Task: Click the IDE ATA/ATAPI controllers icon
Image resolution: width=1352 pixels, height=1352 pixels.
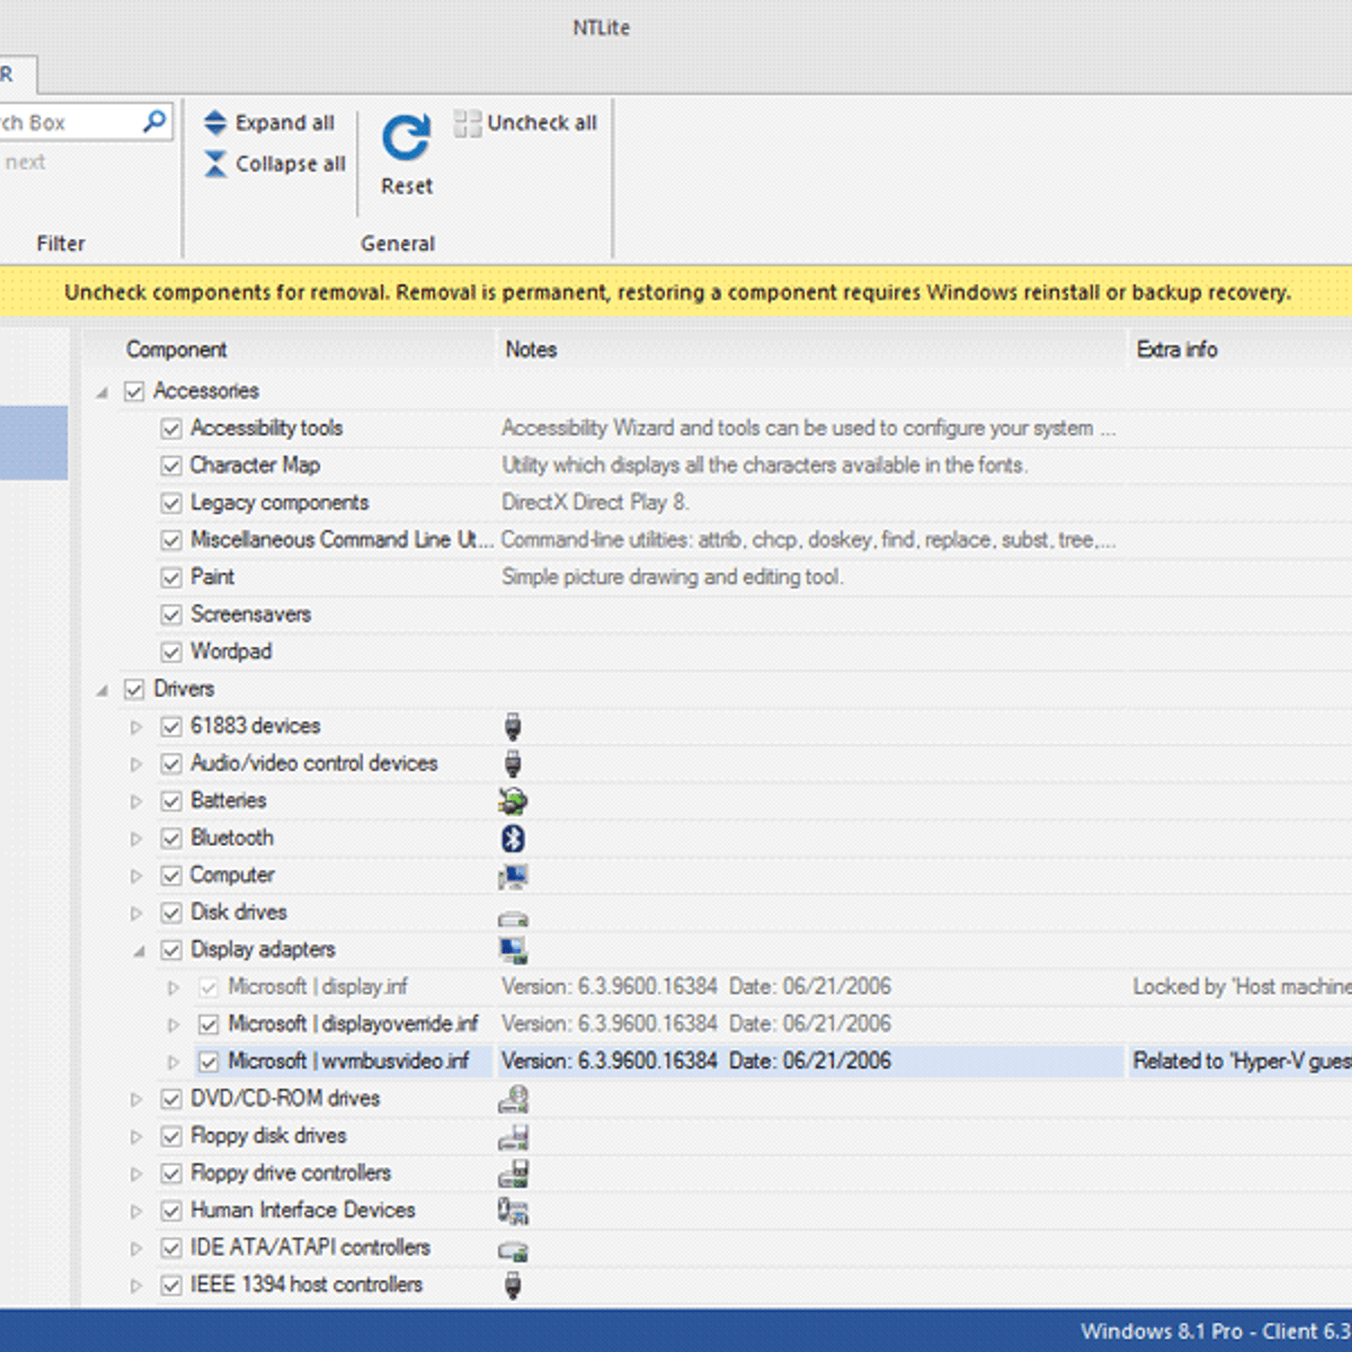Action: tap(513, 1251)
